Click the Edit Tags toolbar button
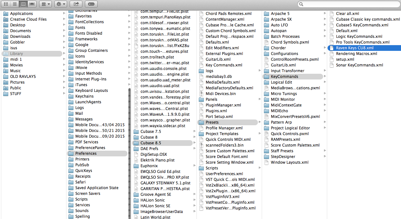The height and width of the screenshot is (219, 401). pos(91,4)
